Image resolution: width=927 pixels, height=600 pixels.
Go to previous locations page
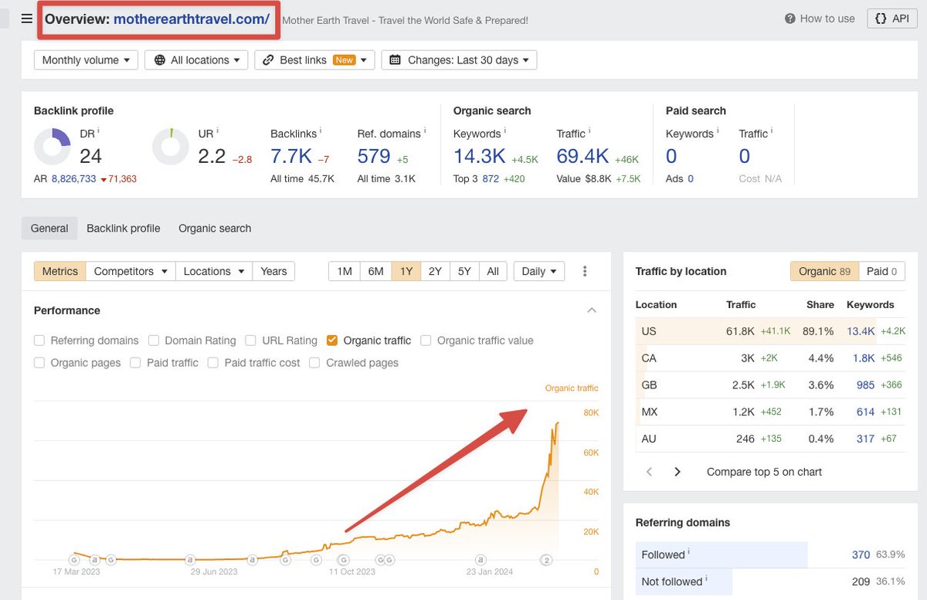point(650,472)
